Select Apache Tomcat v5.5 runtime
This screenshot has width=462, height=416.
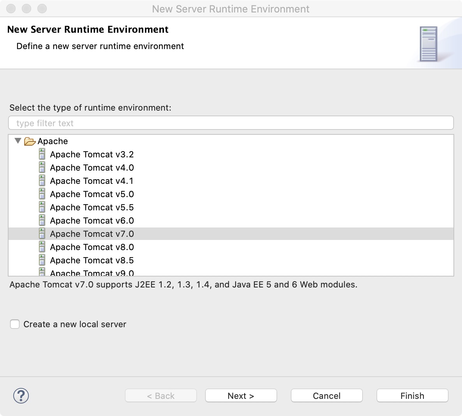coord(92,207)
